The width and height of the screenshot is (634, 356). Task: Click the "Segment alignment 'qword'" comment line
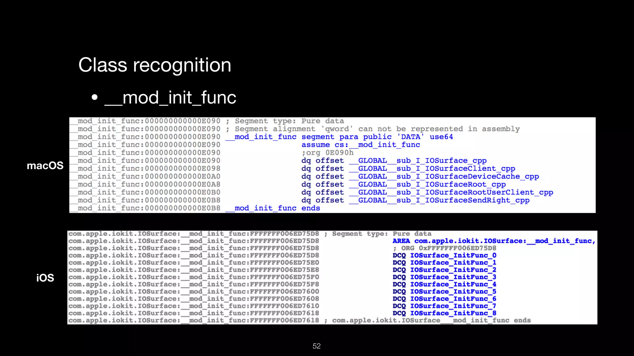tap(373, 129)
